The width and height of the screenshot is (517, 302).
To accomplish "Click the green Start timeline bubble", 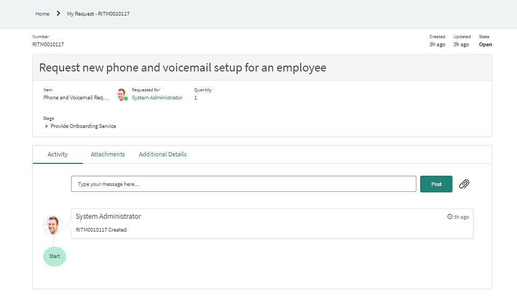I will coord(54,256).
